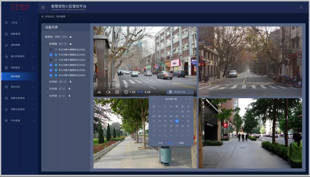Collapse the 财神镇 24/68 group arrow

point(71,44)
